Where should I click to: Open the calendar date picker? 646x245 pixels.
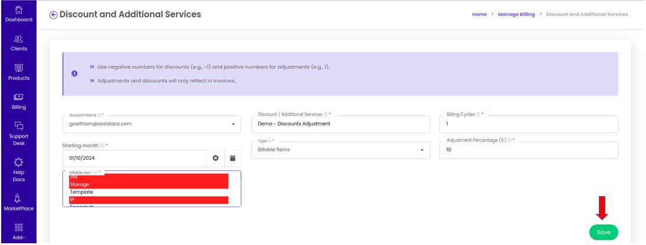pyautogui.click(x=232, y=158)
